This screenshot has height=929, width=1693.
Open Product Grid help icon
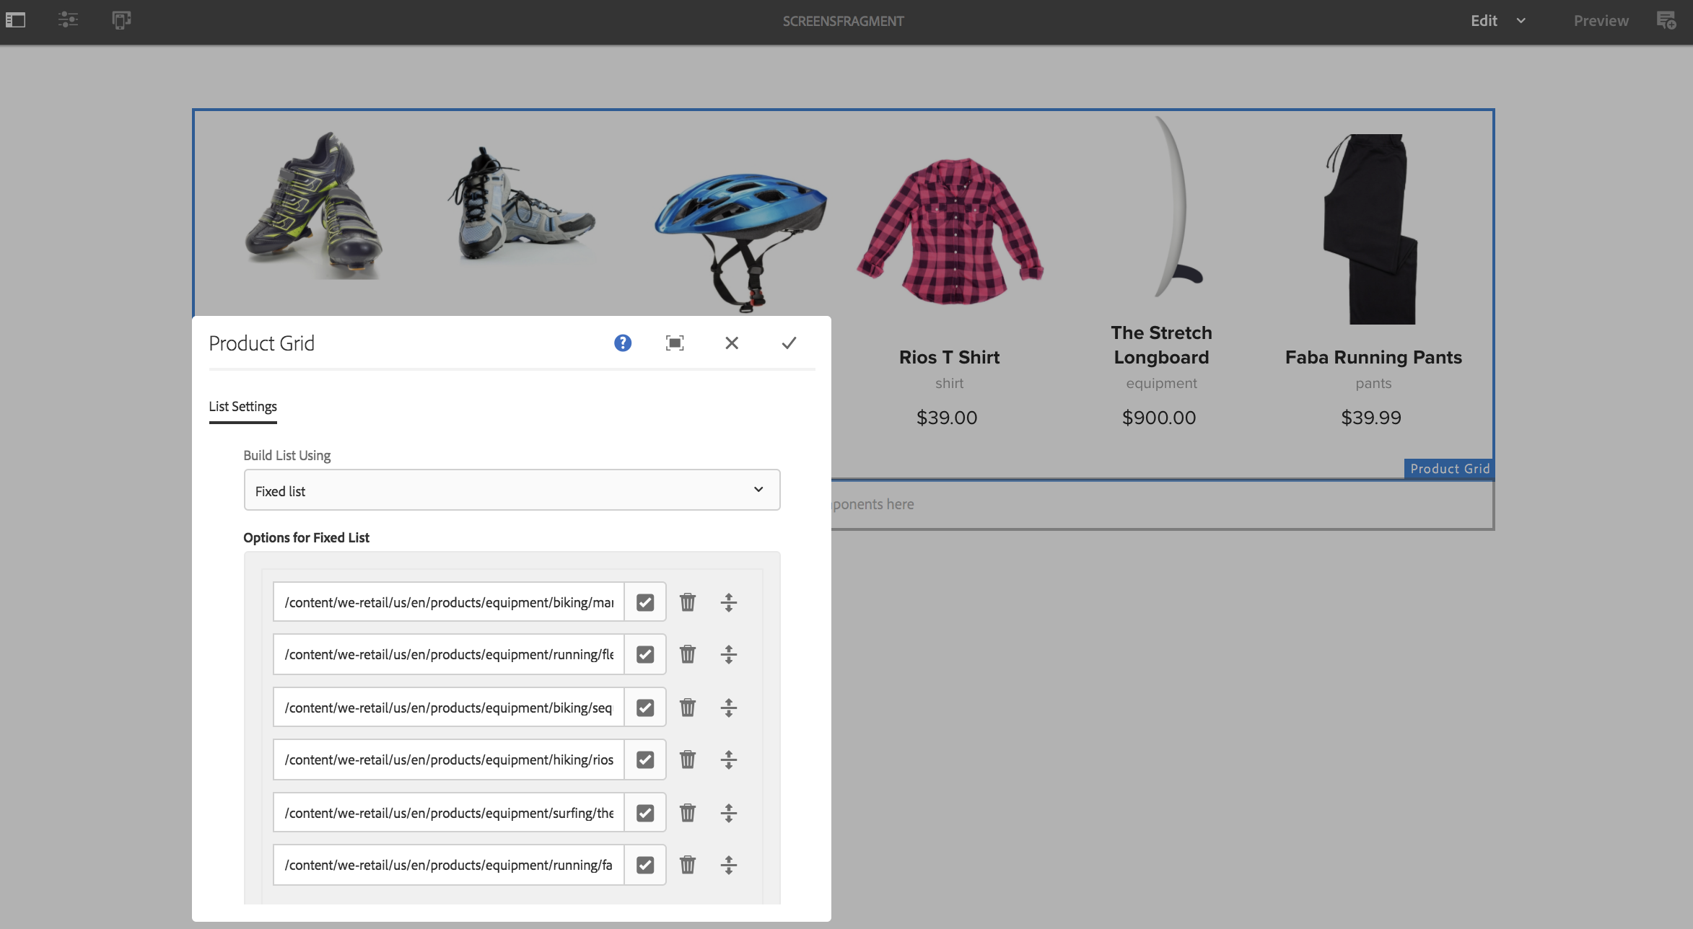(622, 343)
